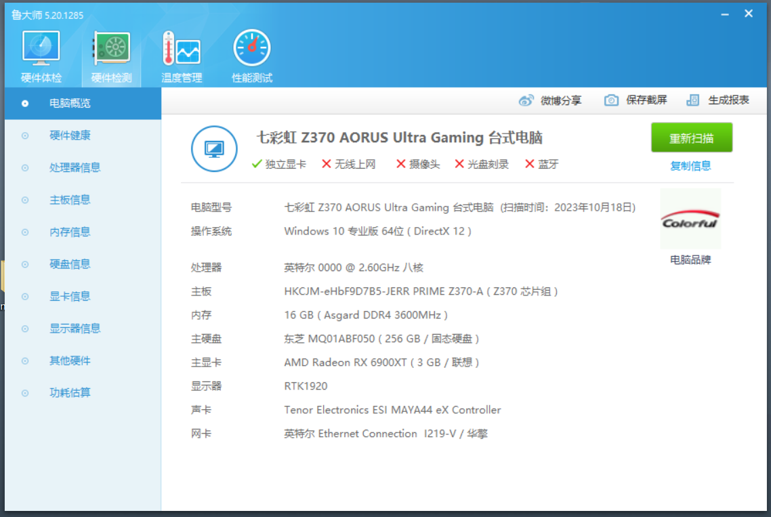Click the green check beside 独立显卡
The height and width of the screenshot is (517, 771).
(257, 164)
